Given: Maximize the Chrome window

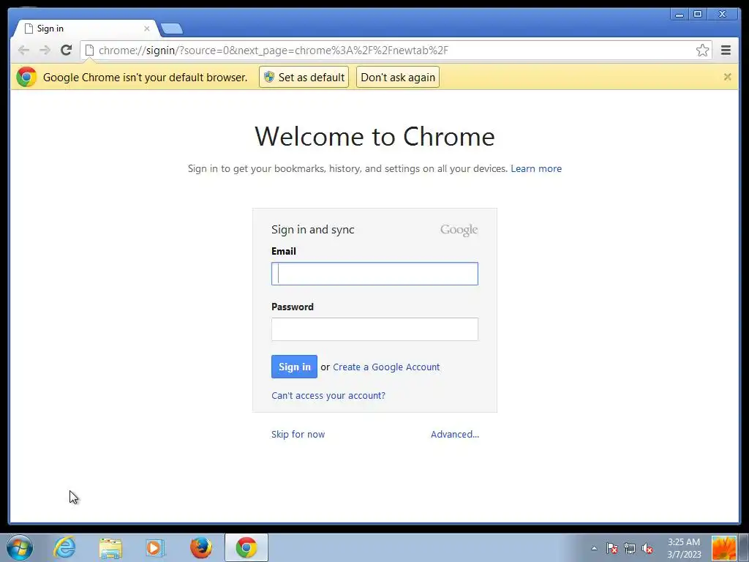Looking at the screenshot, I should 697,15.
